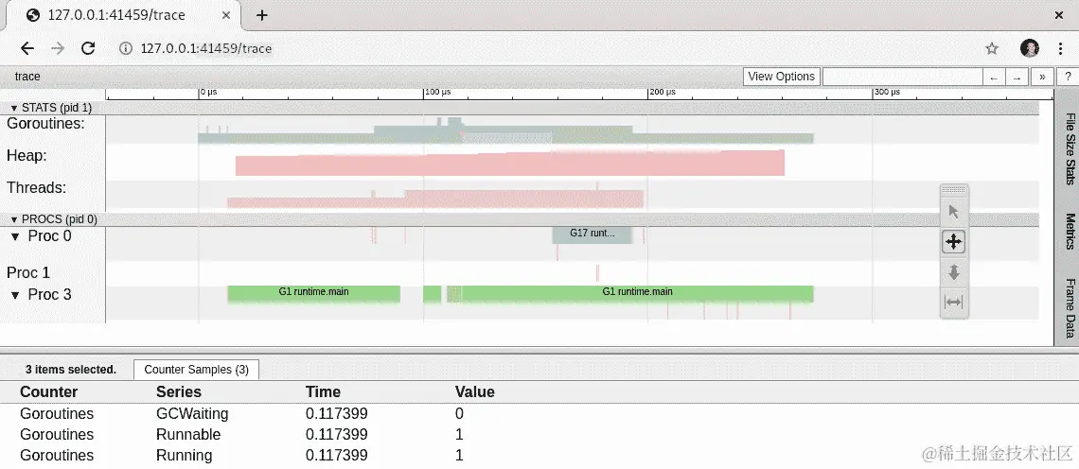
Task: Jump to the previous search result arrow
Action: pyautogui.click(x=994, y=77)
